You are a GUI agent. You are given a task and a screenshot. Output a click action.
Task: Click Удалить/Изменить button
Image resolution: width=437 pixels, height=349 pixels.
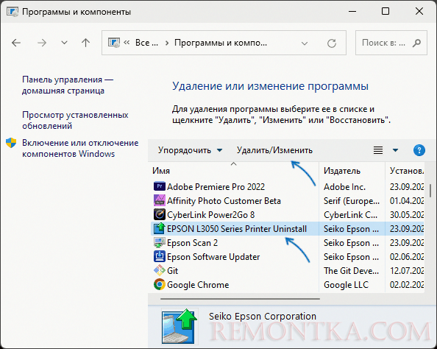pos(274,150)
